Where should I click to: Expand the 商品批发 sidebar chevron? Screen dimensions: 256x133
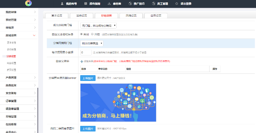[x=35, y=85]
